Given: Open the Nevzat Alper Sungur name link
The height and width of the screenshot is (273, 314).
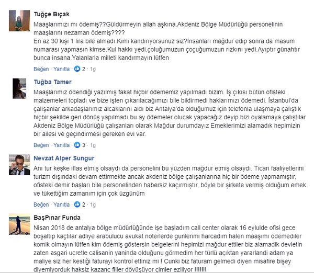Looking at the screenshot, I should point(64,158).
